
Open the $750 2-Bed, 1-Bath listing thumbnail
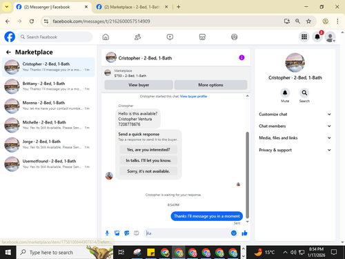(108, 73)
